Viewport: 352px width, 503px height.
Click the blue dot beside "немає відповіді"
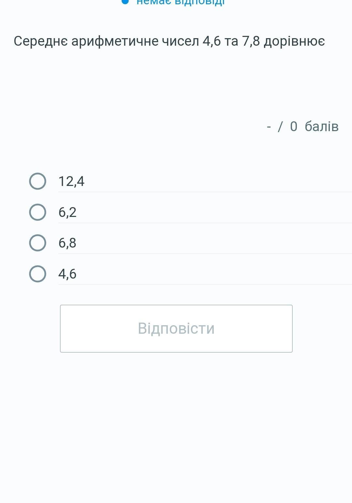click(x=125, y=2)
